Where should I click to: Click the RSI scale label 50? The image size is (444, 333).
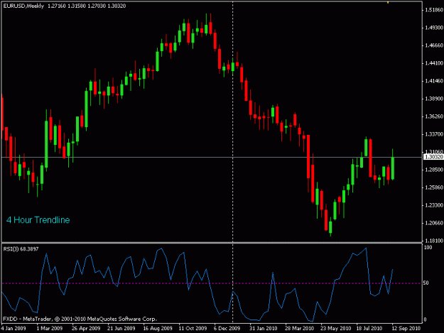(426, 283)
